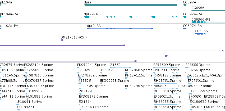Click the 496047 feature label
Image resolution: width=225 pixels, height=111 pixels.
click(107, 70)
